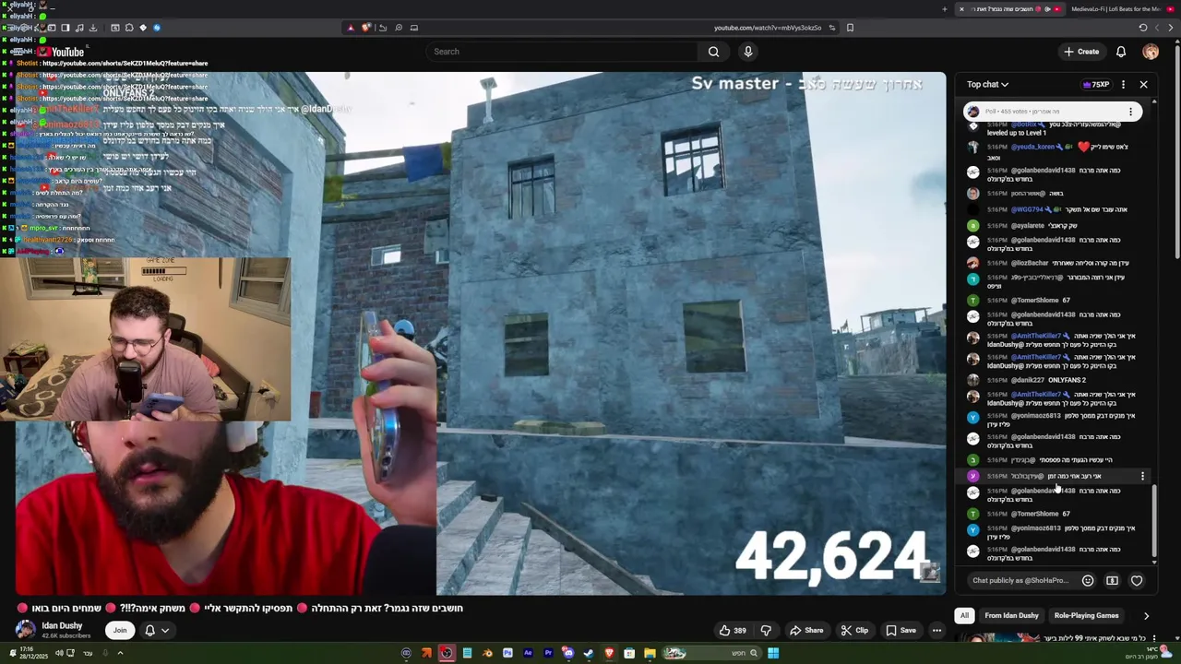
Task: Open the Idan Dushy channel avatar
Action: tap(25, 630)
